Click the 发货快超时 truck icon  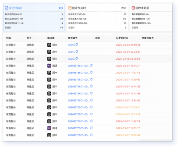(7, 8)
